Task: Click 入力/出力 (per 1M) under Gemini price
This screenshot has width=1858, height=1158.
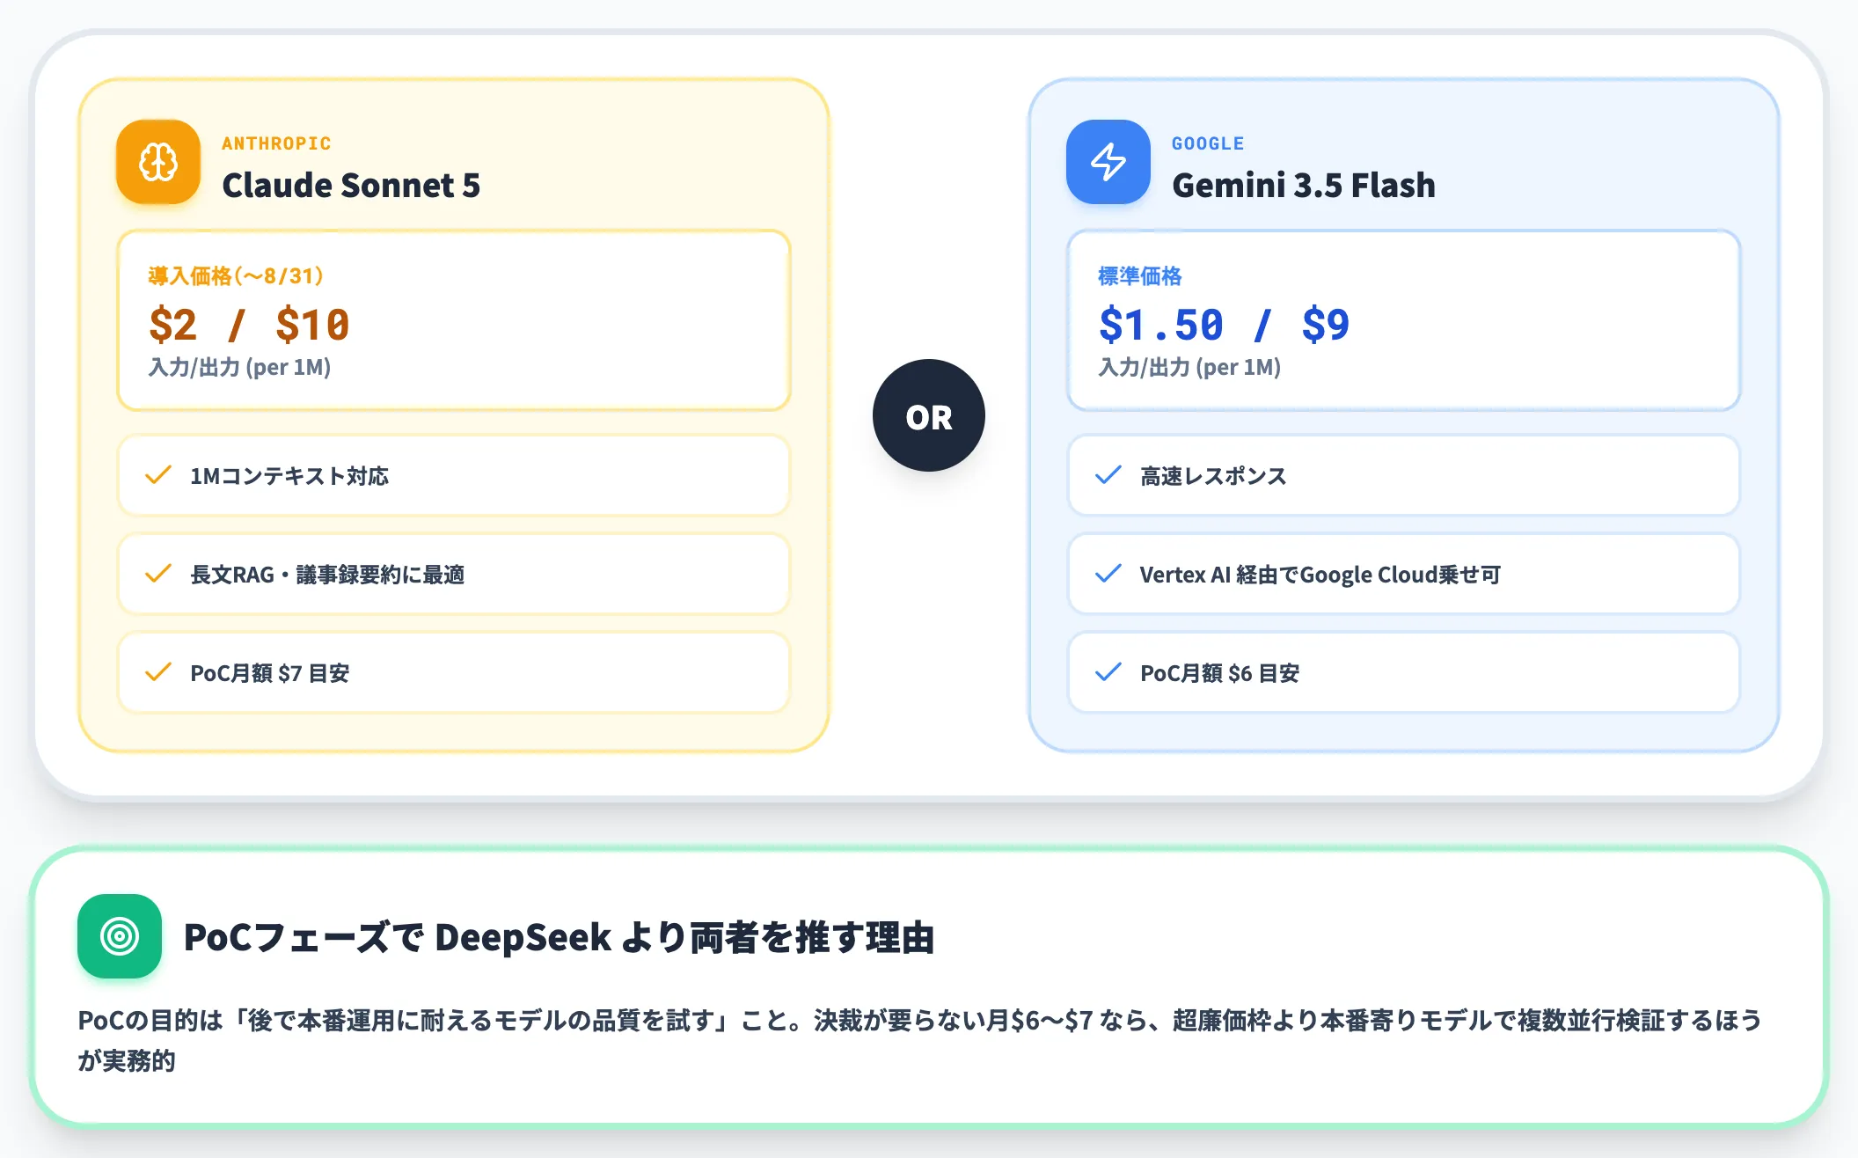Action: coord(1189,368)
